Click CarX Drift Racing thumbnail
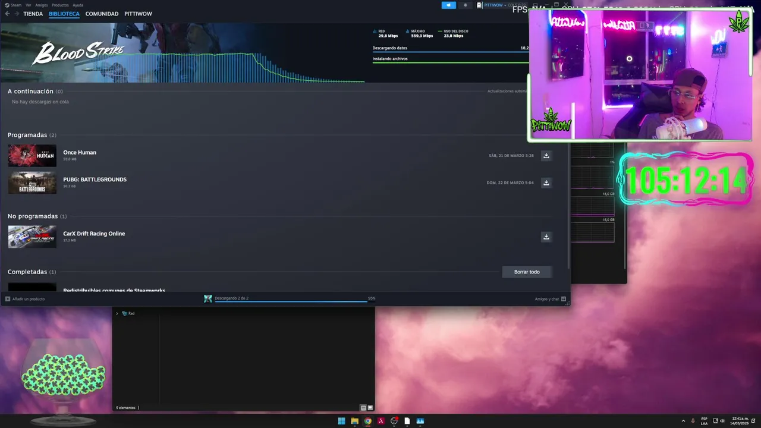 point(32,237)
